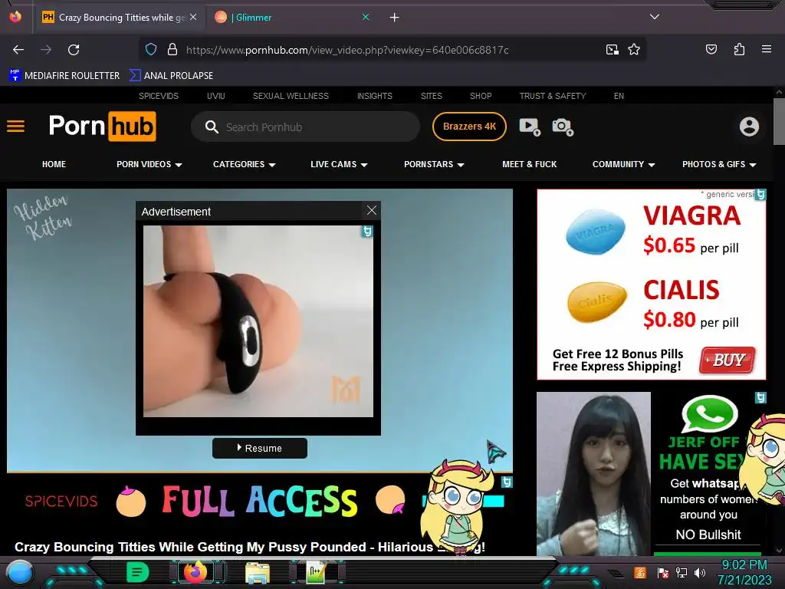The image size is (785, 589).
Task: Click the Pornhub logo
Action: tap(102, 127)
